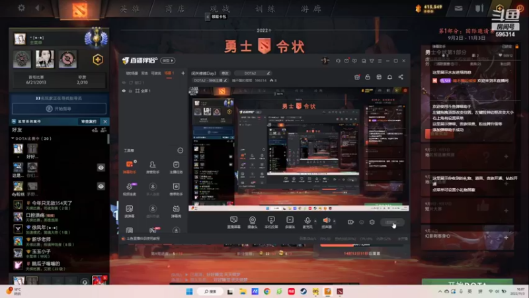This screenshot has width=529, height=298.
Task: Click the Dota 2 logo home button
Action: [79, 10]
